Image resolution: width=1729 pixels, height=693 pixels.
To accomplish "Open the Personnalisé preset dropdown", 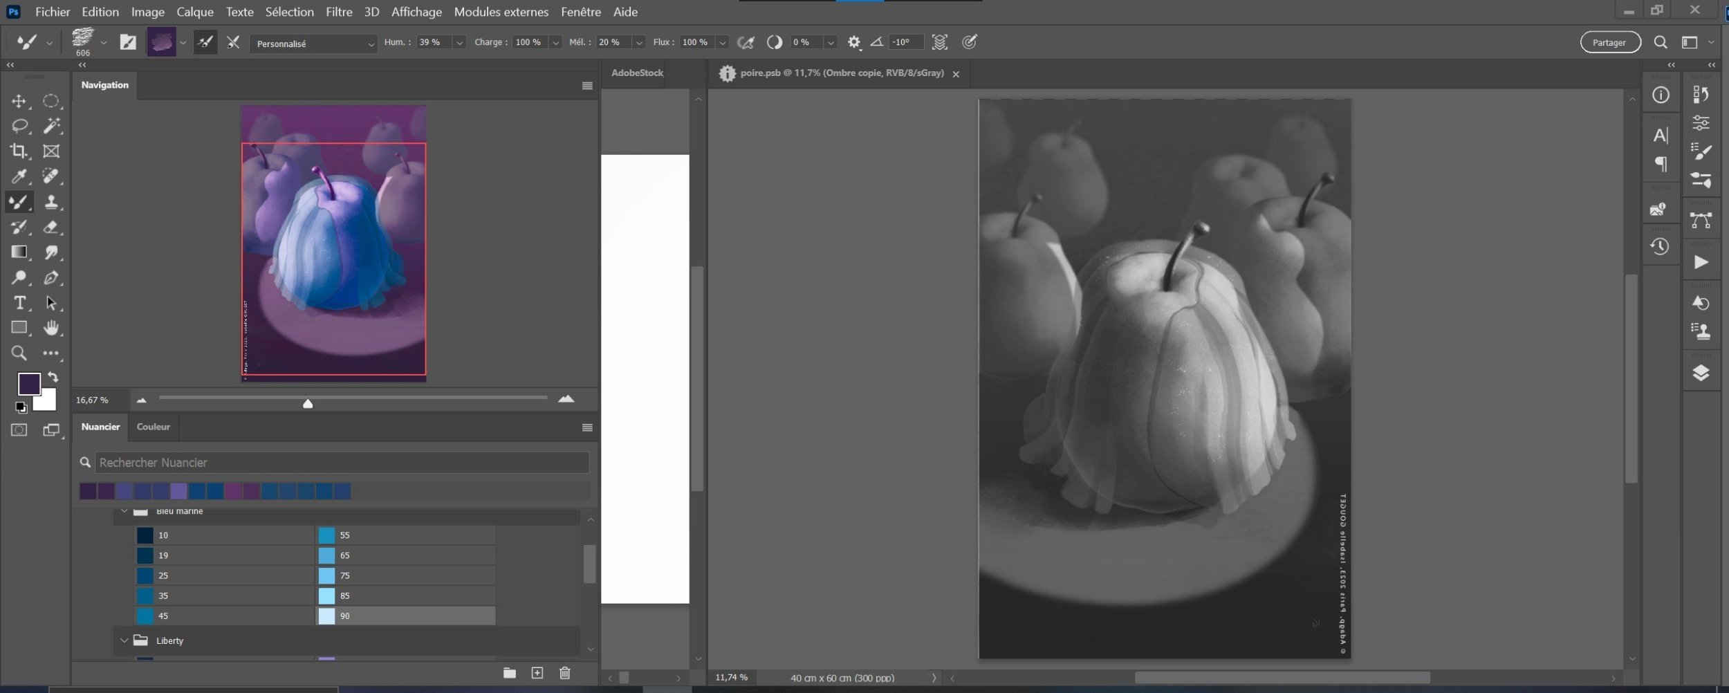I will click(313, 44).
